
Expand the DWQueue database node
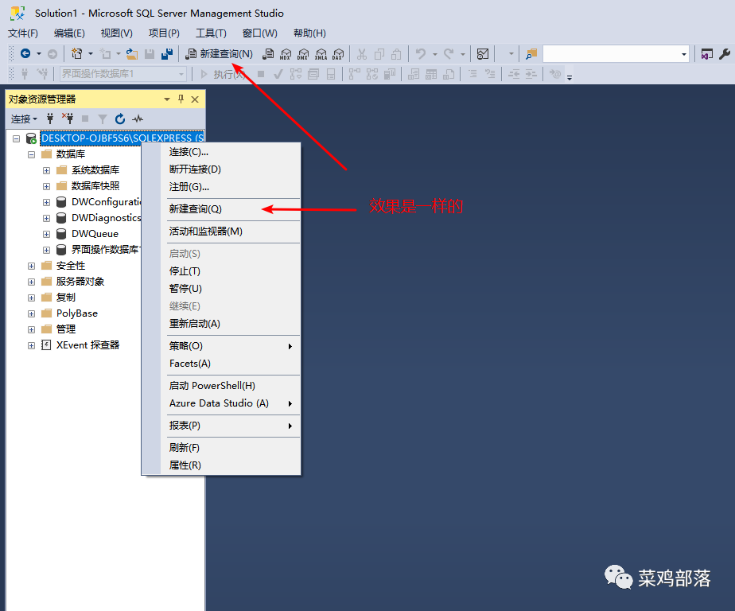click(x=46, y=234)
